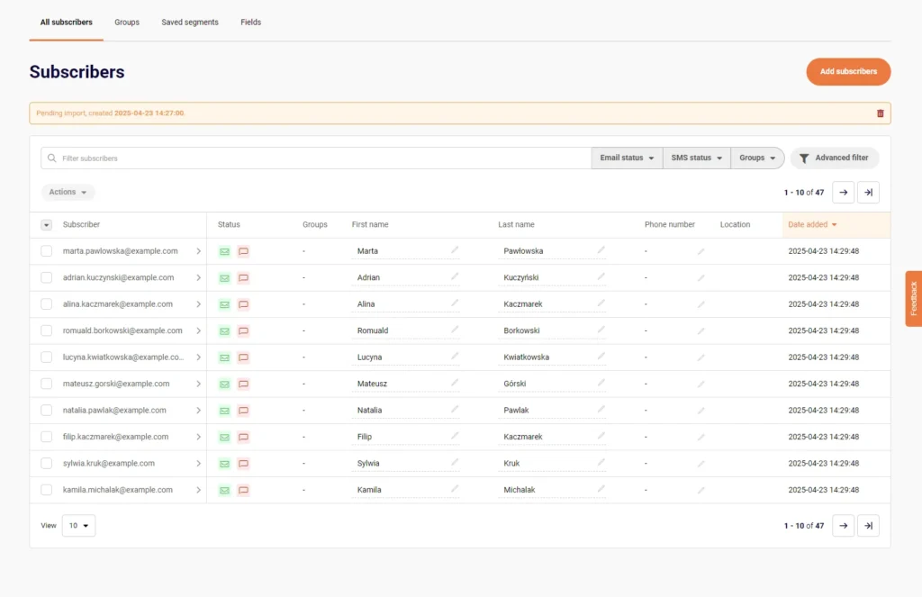Viewport: 922px width, 597px height.
Task: Open the Fields tab
Action: pos(250,23)
